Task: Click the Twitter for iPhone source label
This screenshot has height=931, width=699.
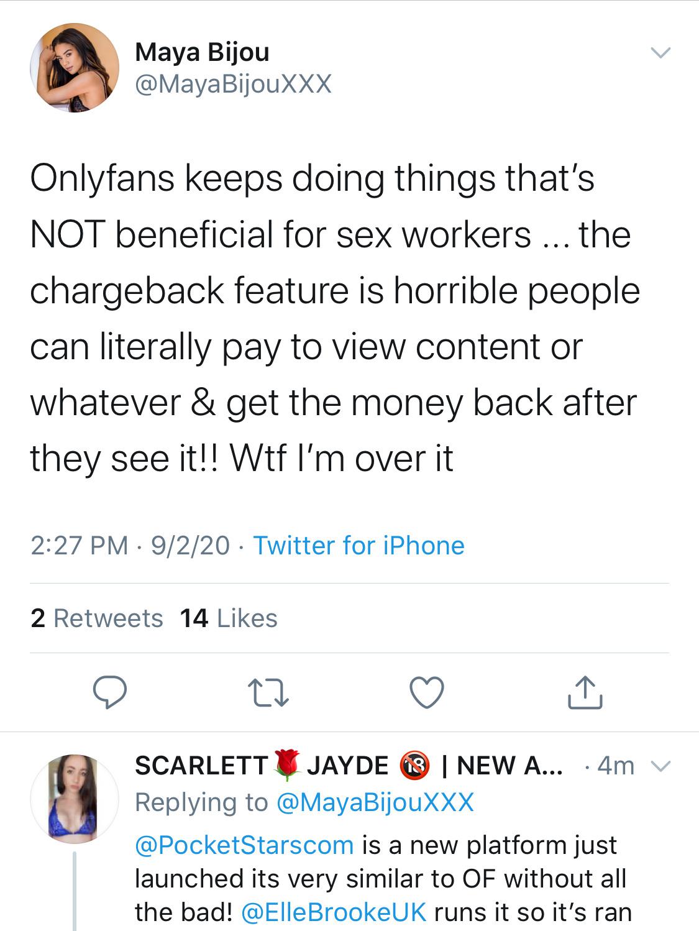Action: (360, 546)
